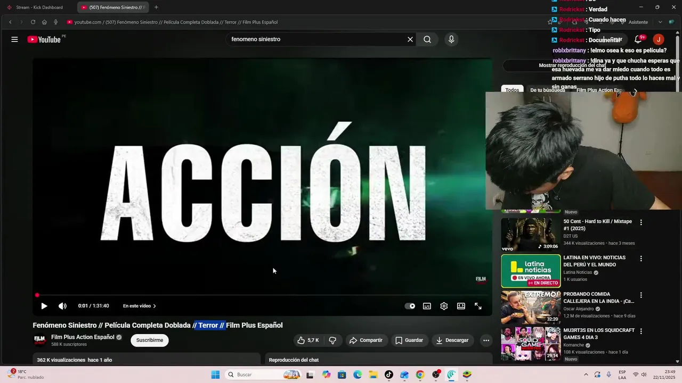Open options for Latina Noticias video

641,259
